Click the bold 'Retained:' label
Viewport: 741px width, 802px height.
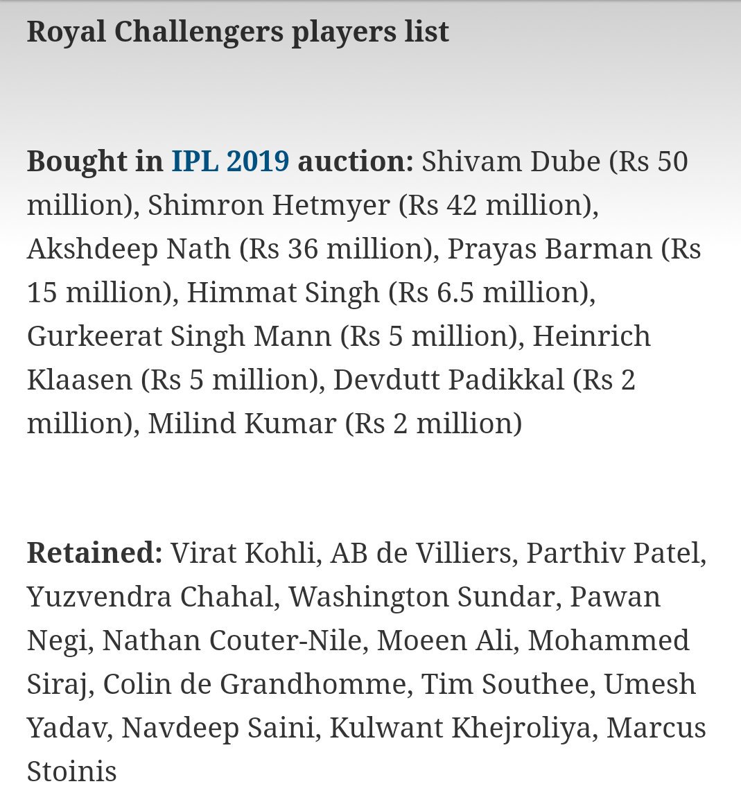(x=94, y=553)
